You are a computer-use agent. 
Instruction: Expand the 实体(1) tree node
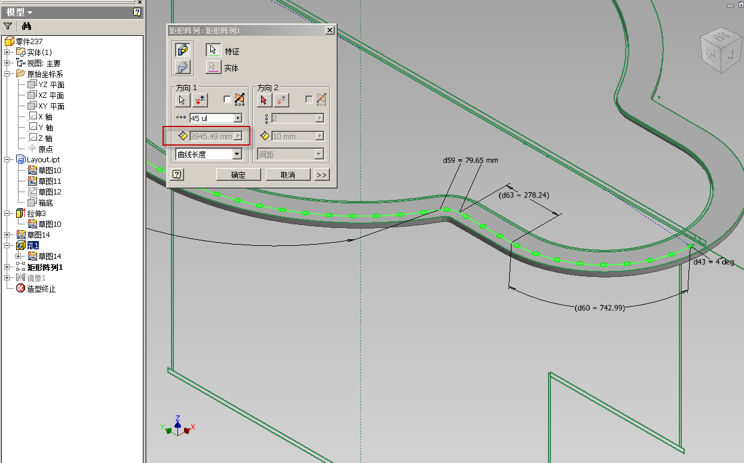coord(7,53)
